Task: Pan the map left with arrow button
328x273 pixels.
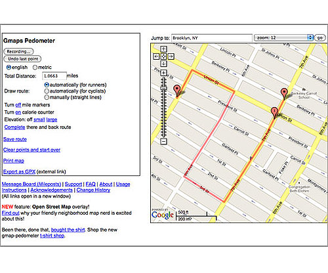Action: point(156,56)
